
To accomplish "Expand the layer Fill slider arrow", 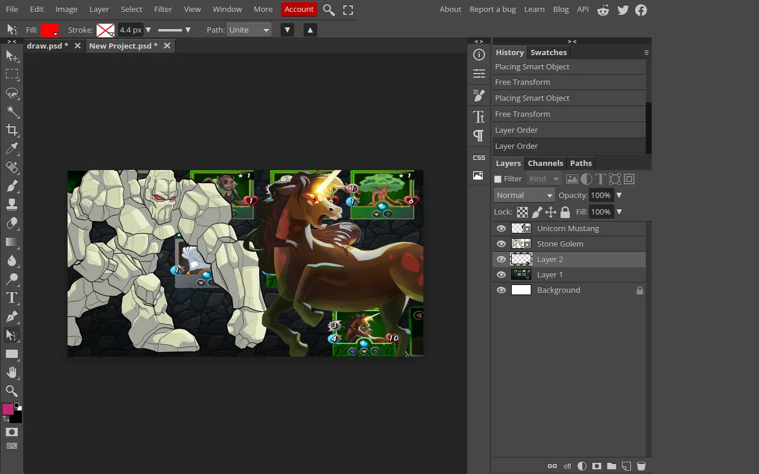I will pyautogui.click(x=619, y=212).
